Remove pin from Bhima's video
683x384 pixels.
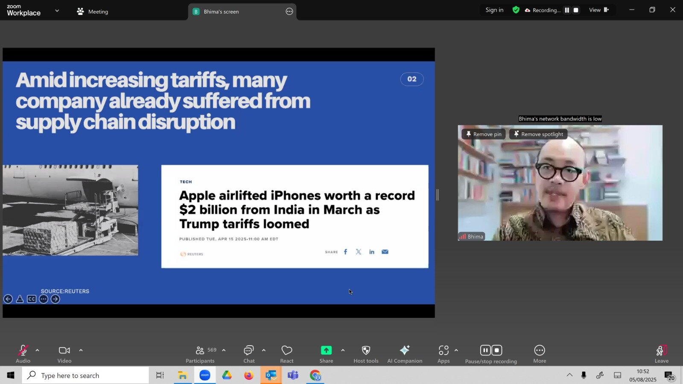click(484, 134)
